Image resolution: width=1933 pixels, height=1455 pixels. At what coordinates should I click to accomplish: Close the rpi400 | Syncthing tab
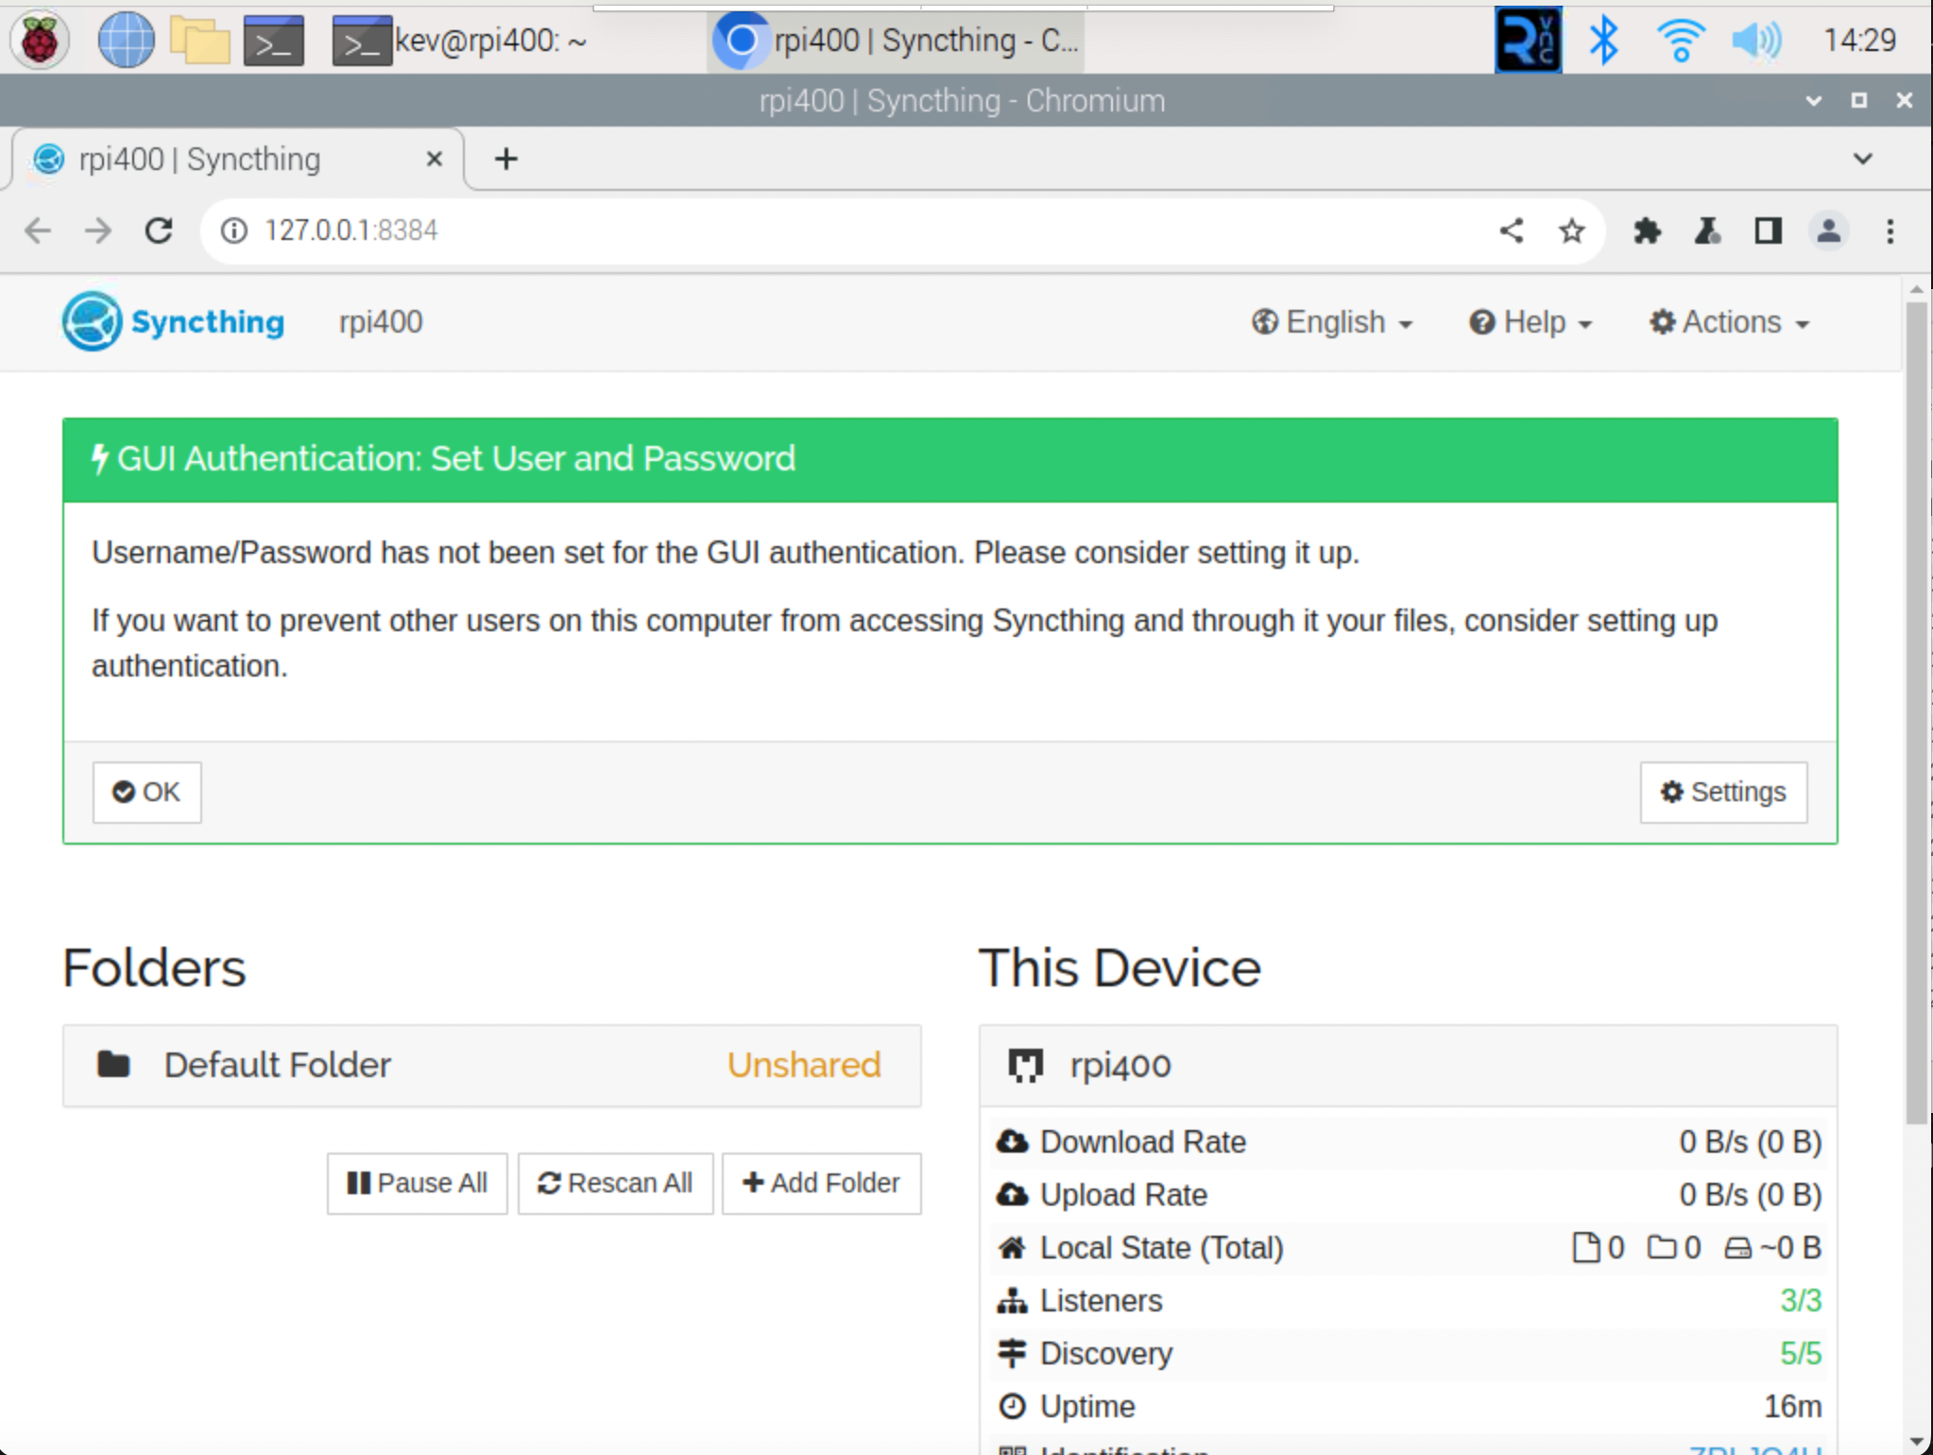coord(434,159)
